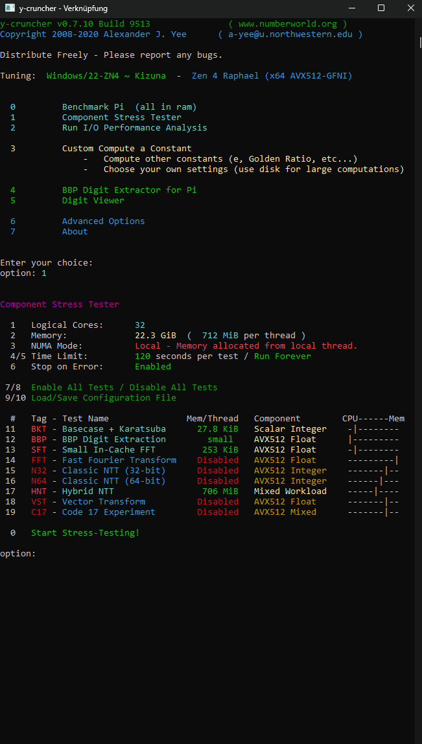Click the "About" menu entry

coord(75,232)
